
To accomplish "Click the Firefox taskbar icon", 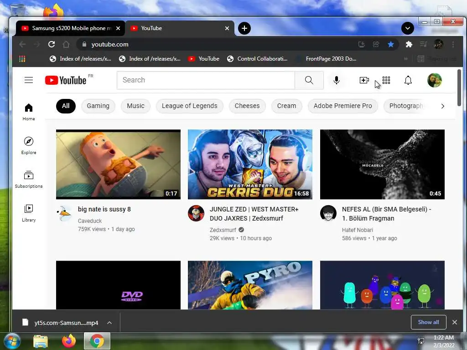I will click(x=69, y=341).
